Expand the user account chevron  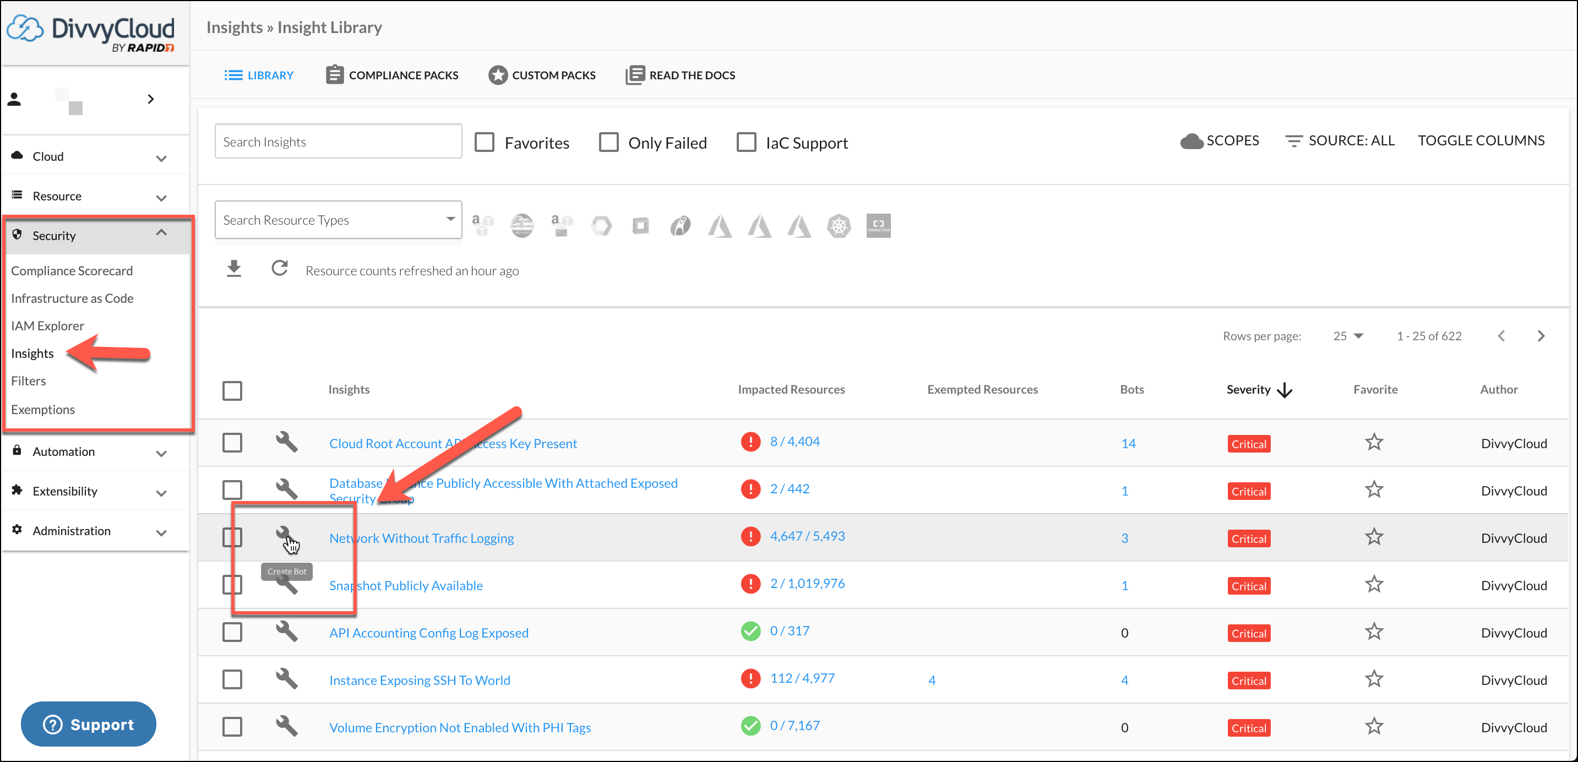151,99
